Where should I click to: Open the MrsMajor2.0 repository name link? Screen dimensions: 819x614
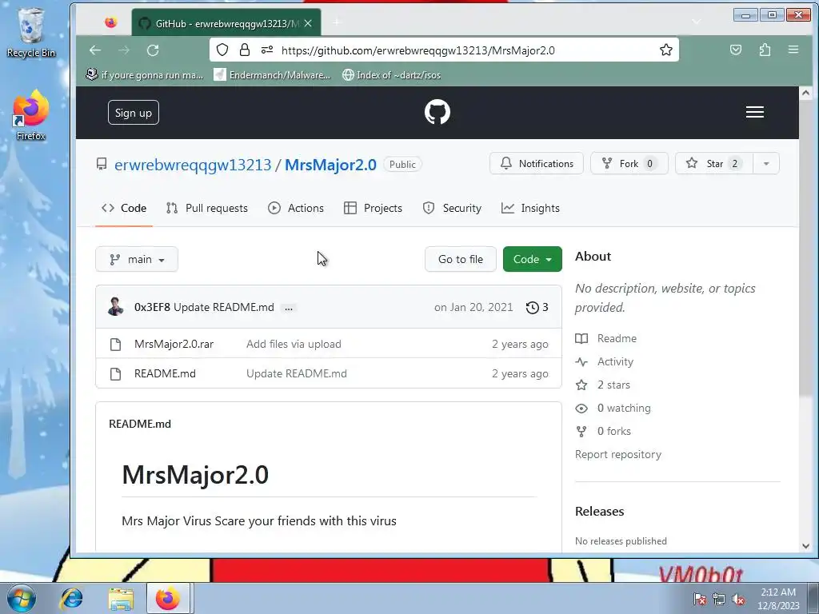coord(330,165)
